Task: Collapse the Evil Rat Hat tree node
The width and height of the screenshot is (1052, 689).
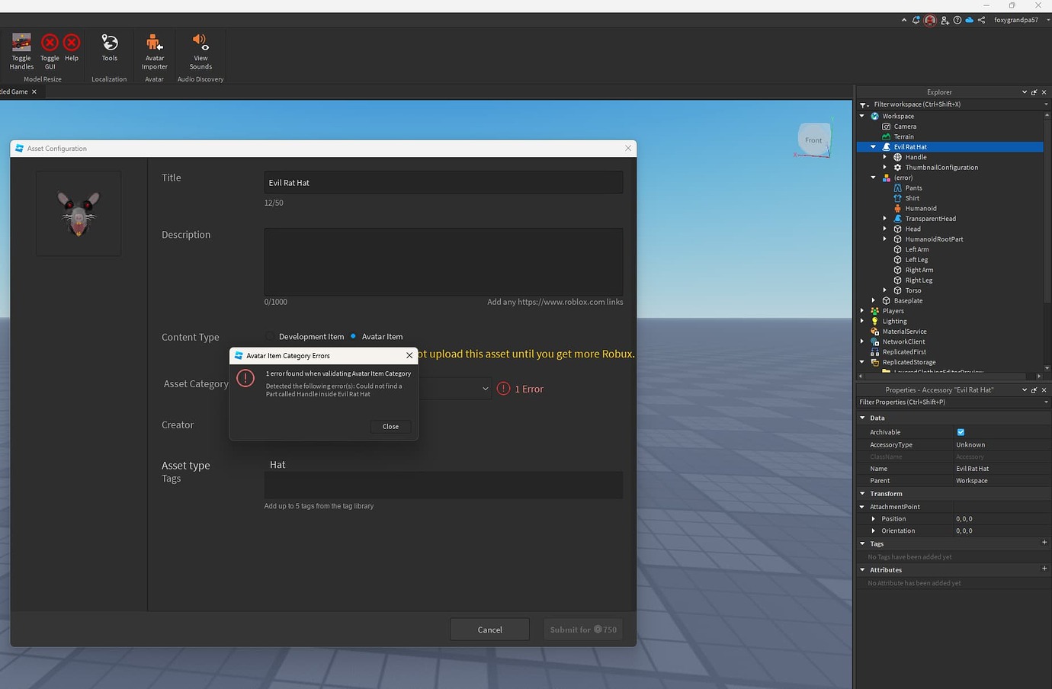Action: coord(873,147)
